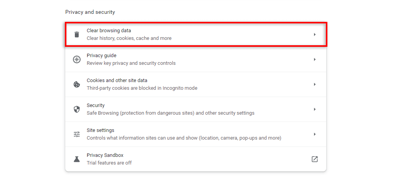This screenshot has width=393, height=186.
Task: Click the Site settings sliders icon
Action: tap(77, 134)
